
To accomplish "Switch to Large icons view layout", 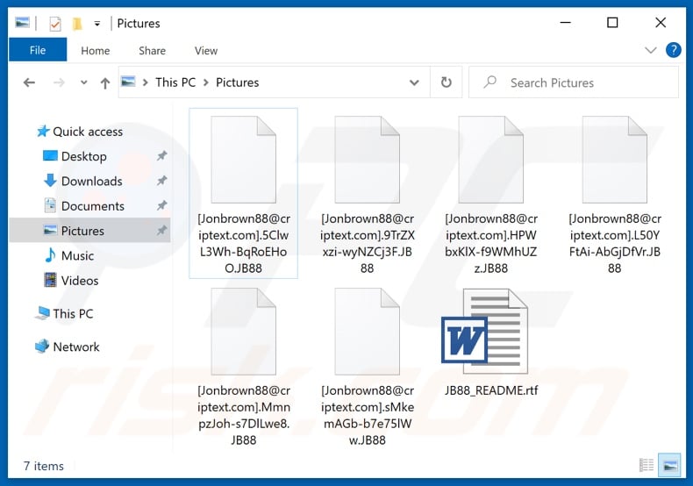I will [x=669, y=465].
